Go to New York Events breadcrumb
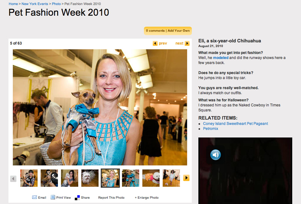The image size is (301, 204). [35, 4]
